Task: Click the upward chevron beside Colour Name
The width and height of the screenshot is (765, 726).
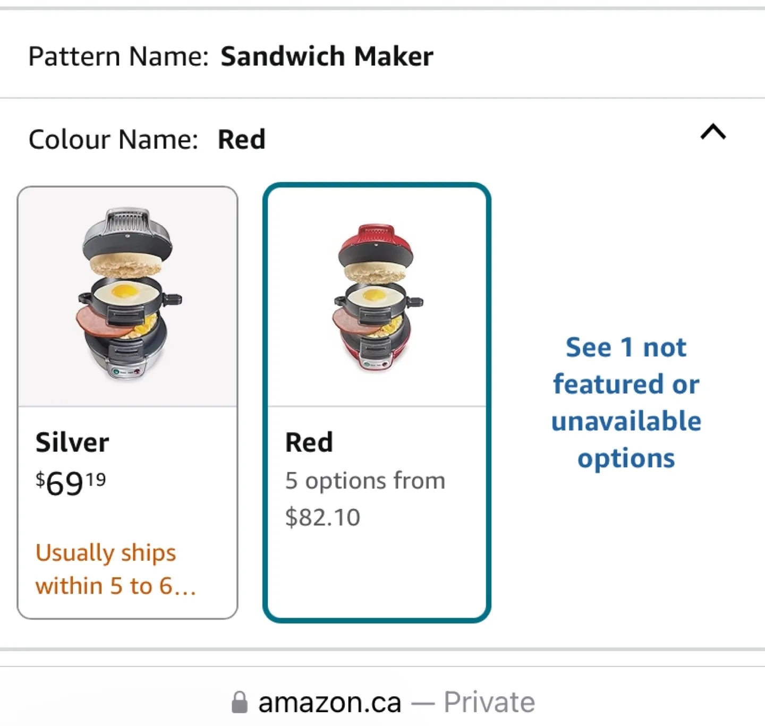Action: 712,133
